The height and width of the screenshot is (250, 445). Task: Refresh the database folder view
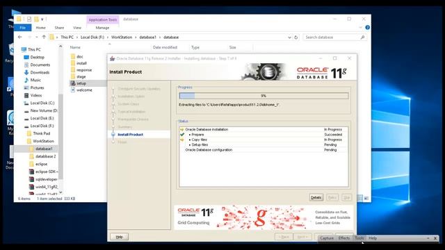[296, 37]
